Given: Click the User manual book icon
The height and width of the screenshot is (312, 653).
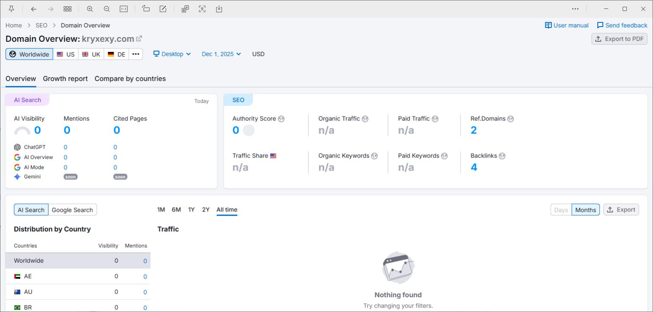Looking at the screenshot, I should click(x=548, y=25).
